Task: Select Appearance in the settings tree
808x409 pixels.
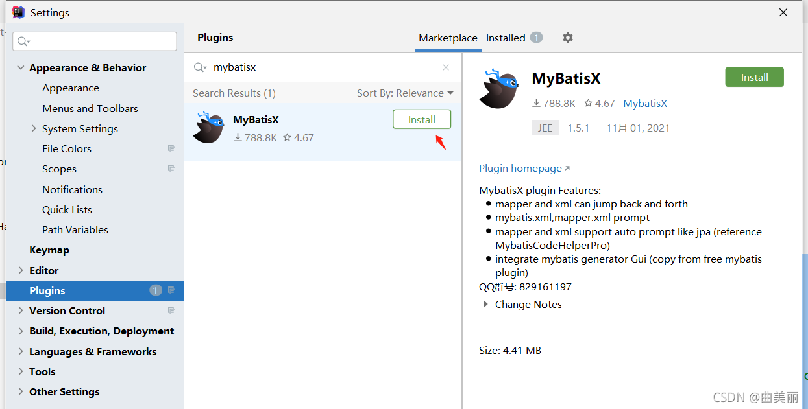Action: coord(71,88)
